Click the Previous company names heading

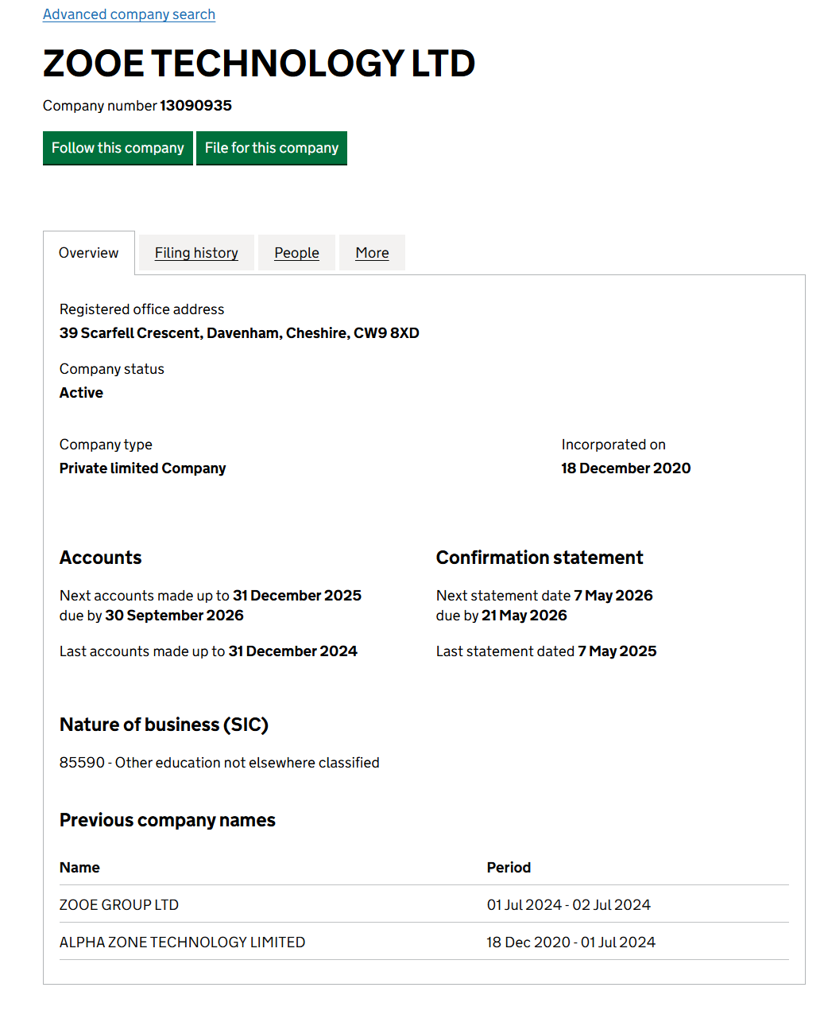pyautogui.click(x=168, y=820)
